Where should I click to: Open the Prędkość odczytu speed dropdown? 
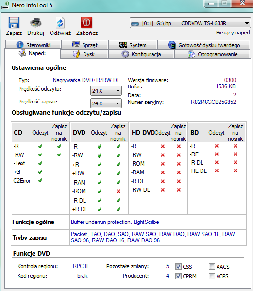point(106,91)
